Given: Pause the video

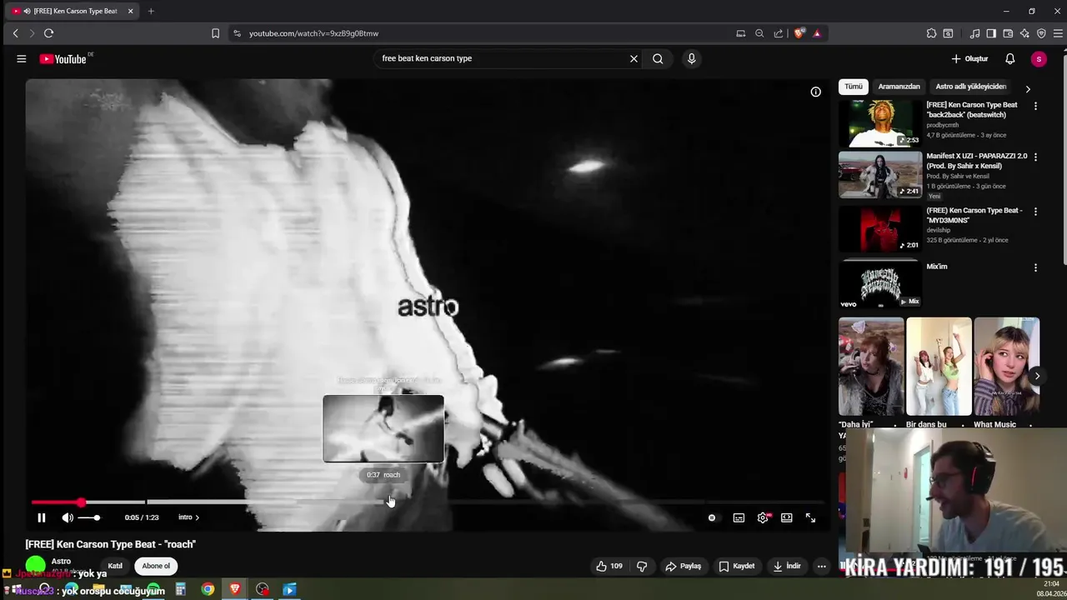Looking at the screenshot, I should pos(41,517).
